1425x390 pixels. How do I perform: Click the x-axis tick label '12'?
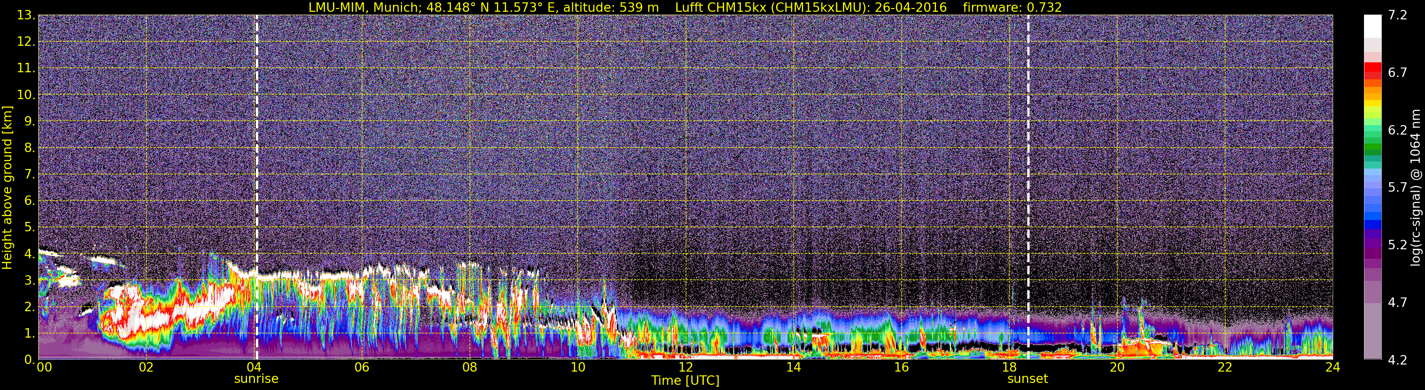click(x=685, y=367)
